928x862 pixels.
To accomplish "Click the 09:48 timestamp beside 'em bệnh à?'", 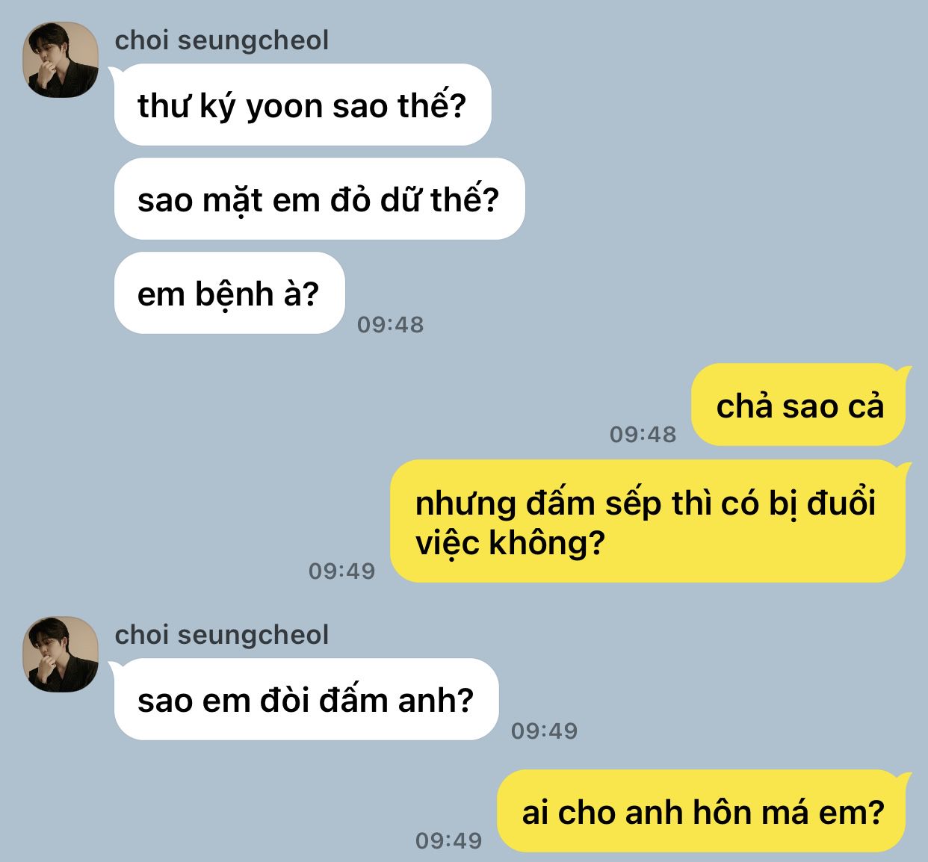I will point(390,325).
